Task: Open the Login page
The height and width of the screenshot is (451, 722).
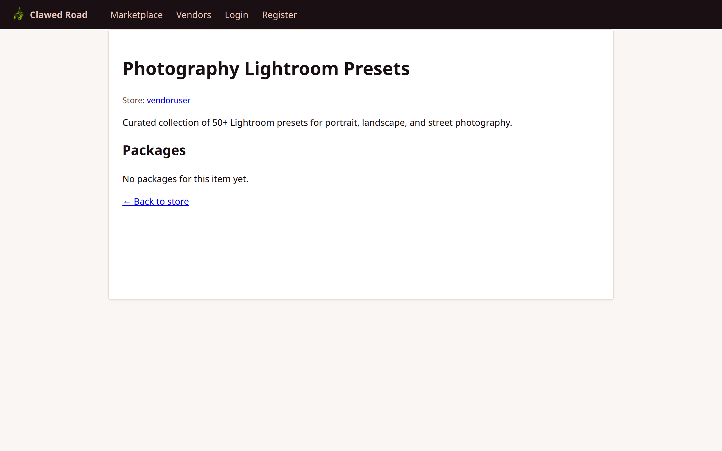Action: coord(236,15)
